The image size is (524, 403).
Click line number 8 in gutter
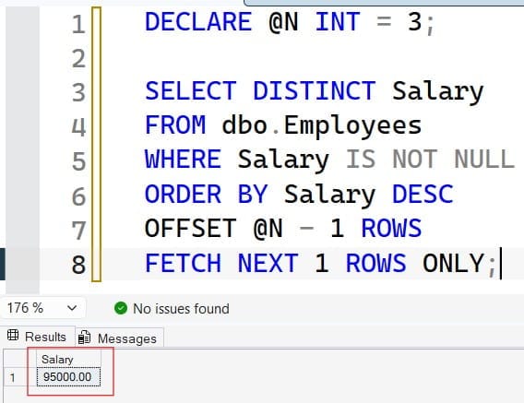78,265
